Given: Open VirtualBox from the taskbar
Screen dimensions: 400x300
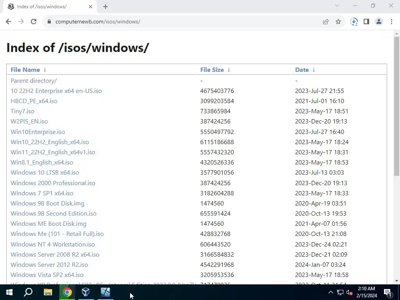Looking at the screenshot, I should pos(86,292).
